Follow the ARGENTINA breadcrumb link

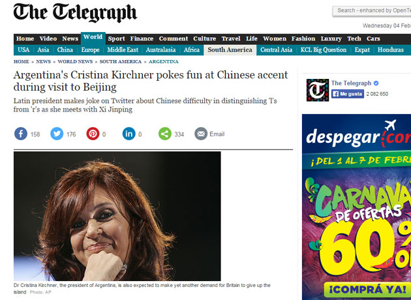(x=164, y=62)
